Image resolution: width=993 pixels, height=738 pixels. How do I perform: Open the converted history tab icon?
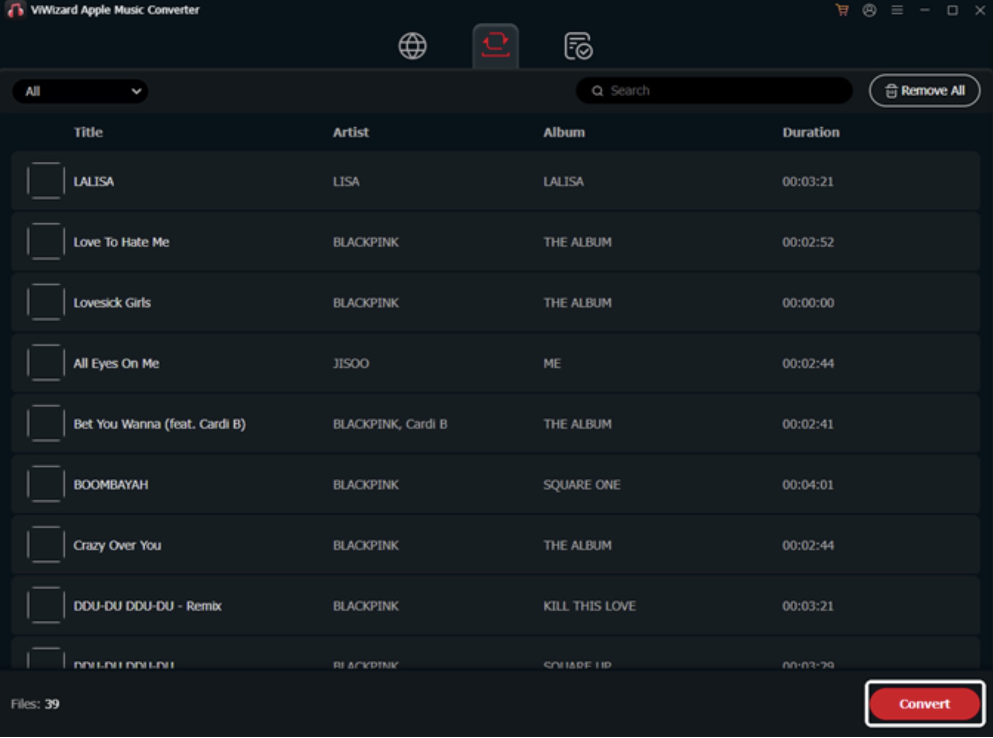coord(578,46)
